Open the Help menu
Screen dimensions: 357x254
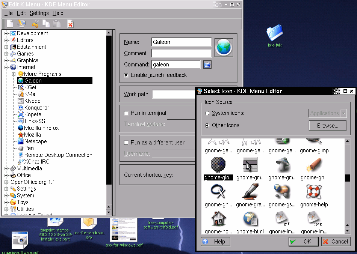[x=58, y=13]
